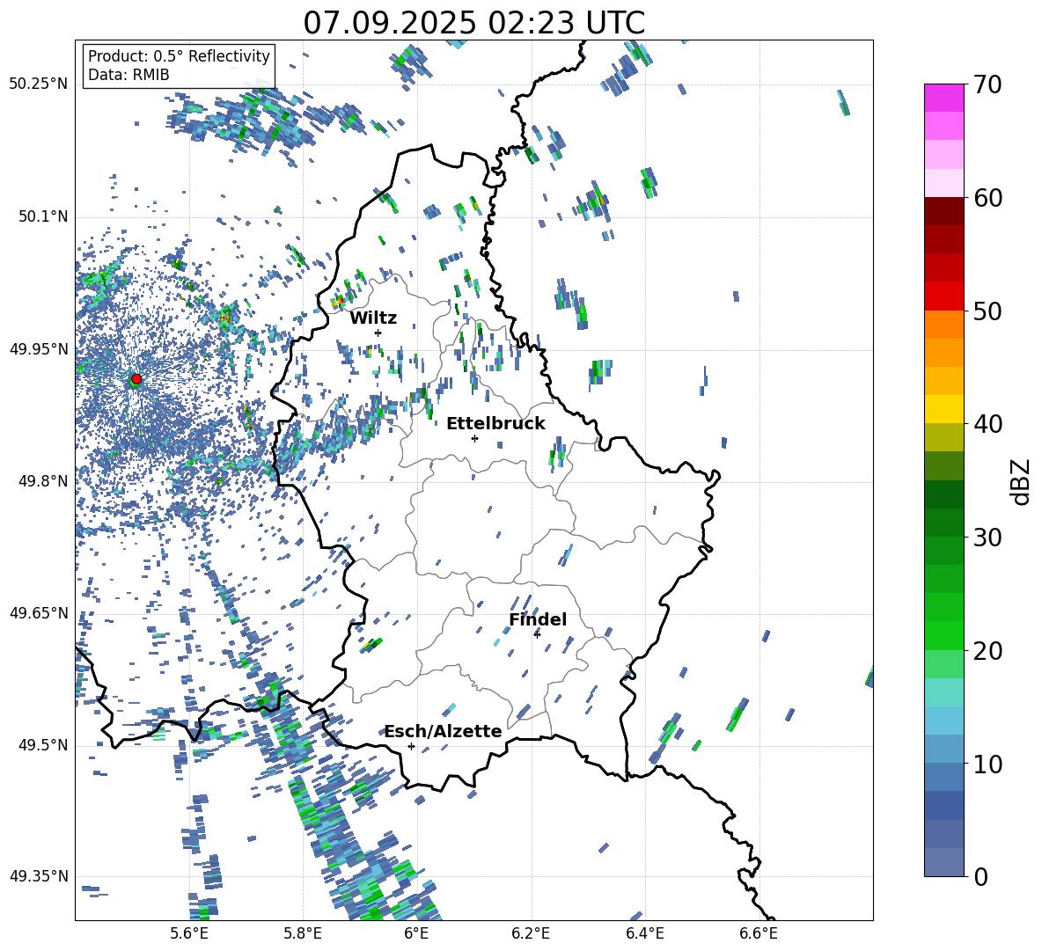Click the palest pink swatch just above 60 dBZ

tap(943, 183)
